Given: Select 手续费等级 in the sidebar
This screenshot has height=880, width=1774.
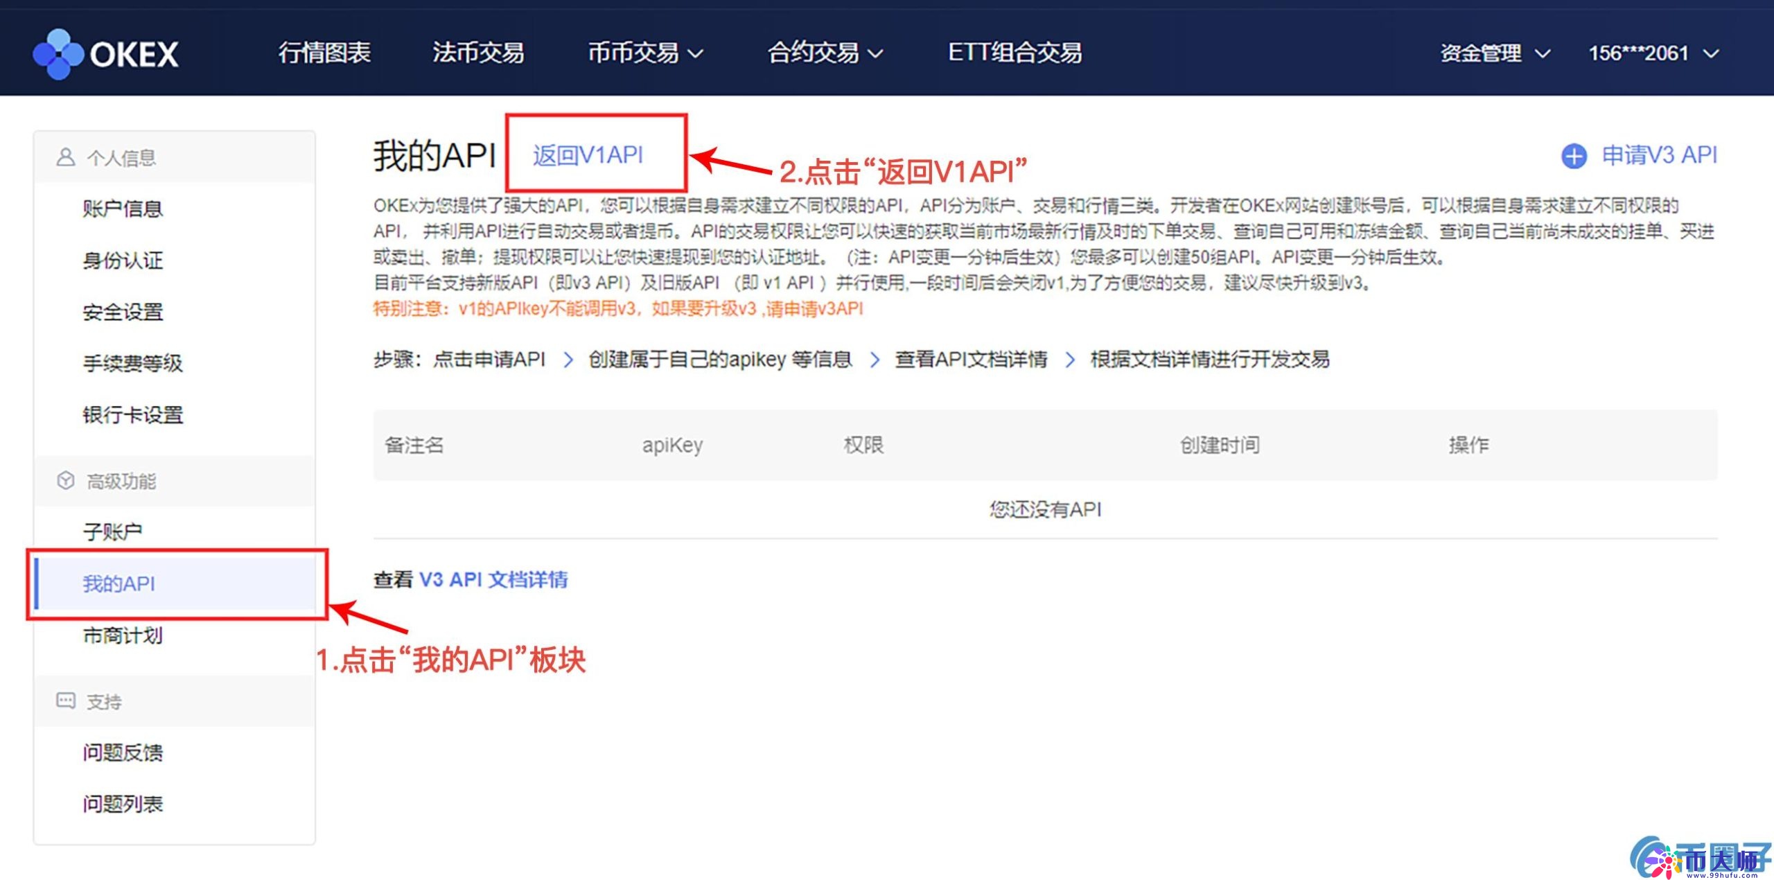Looking at the screenshot, I should click(x=132, y=363).
